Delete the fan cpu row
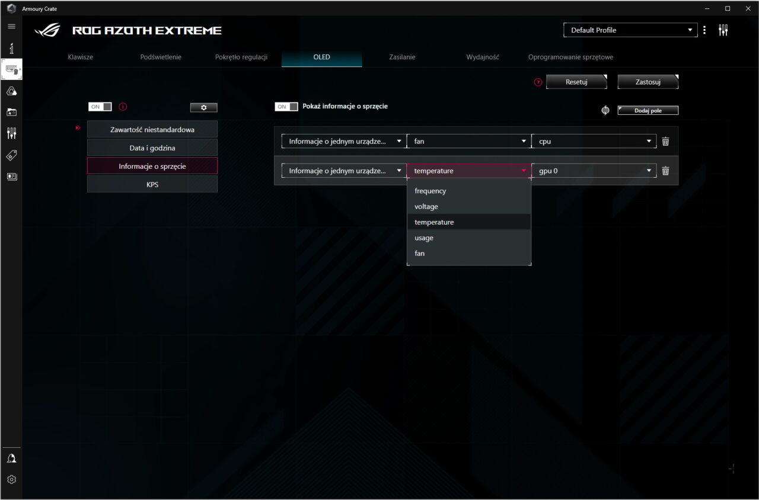Screen dimensions: 759x500 point(665,142)
